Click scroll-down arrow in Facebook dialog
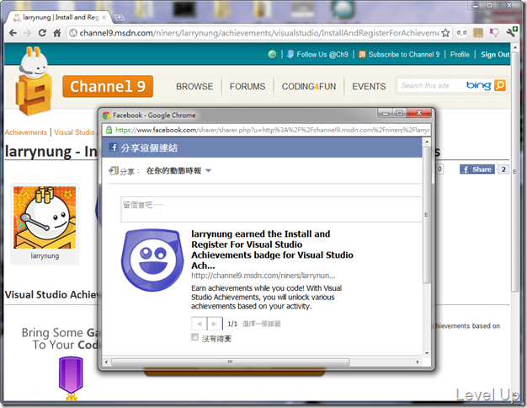Image resolution: width=527 pixels, height=408 pixels. pyautogui.click(x=427, y=353)
